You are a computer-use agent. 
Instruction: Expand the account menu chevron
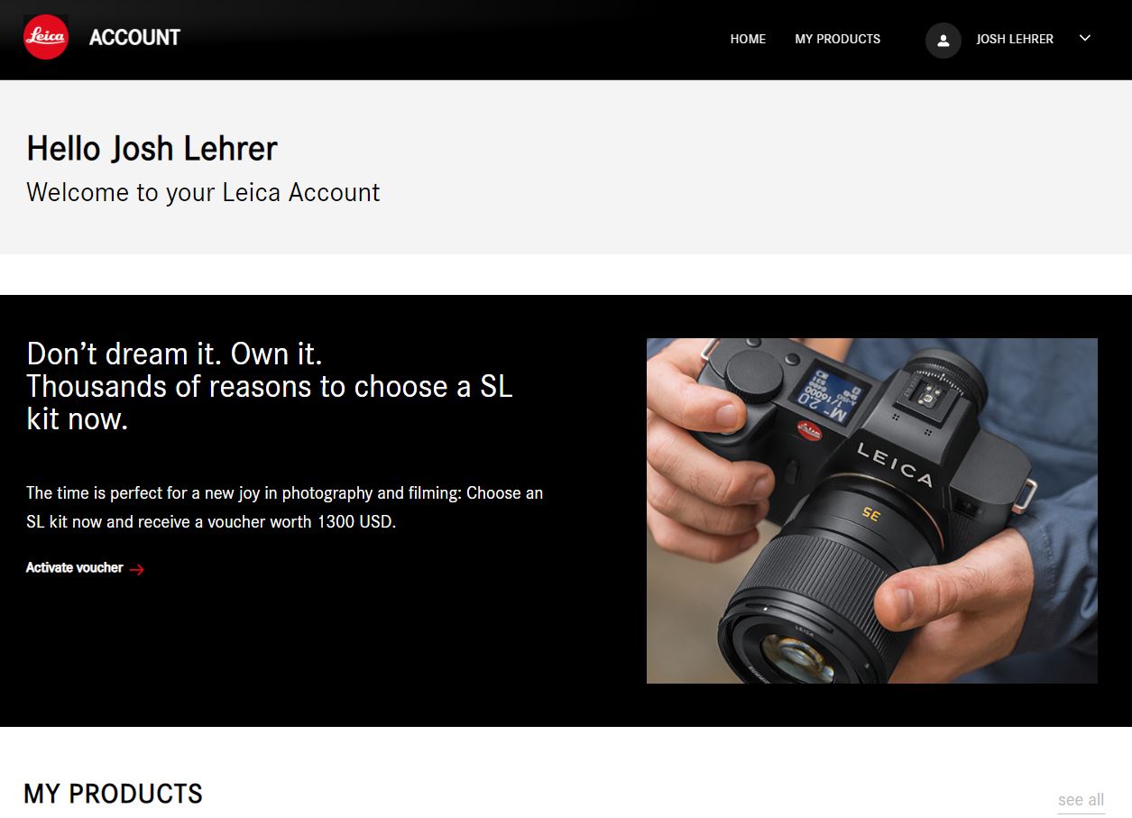click(x=1085, y=38)
